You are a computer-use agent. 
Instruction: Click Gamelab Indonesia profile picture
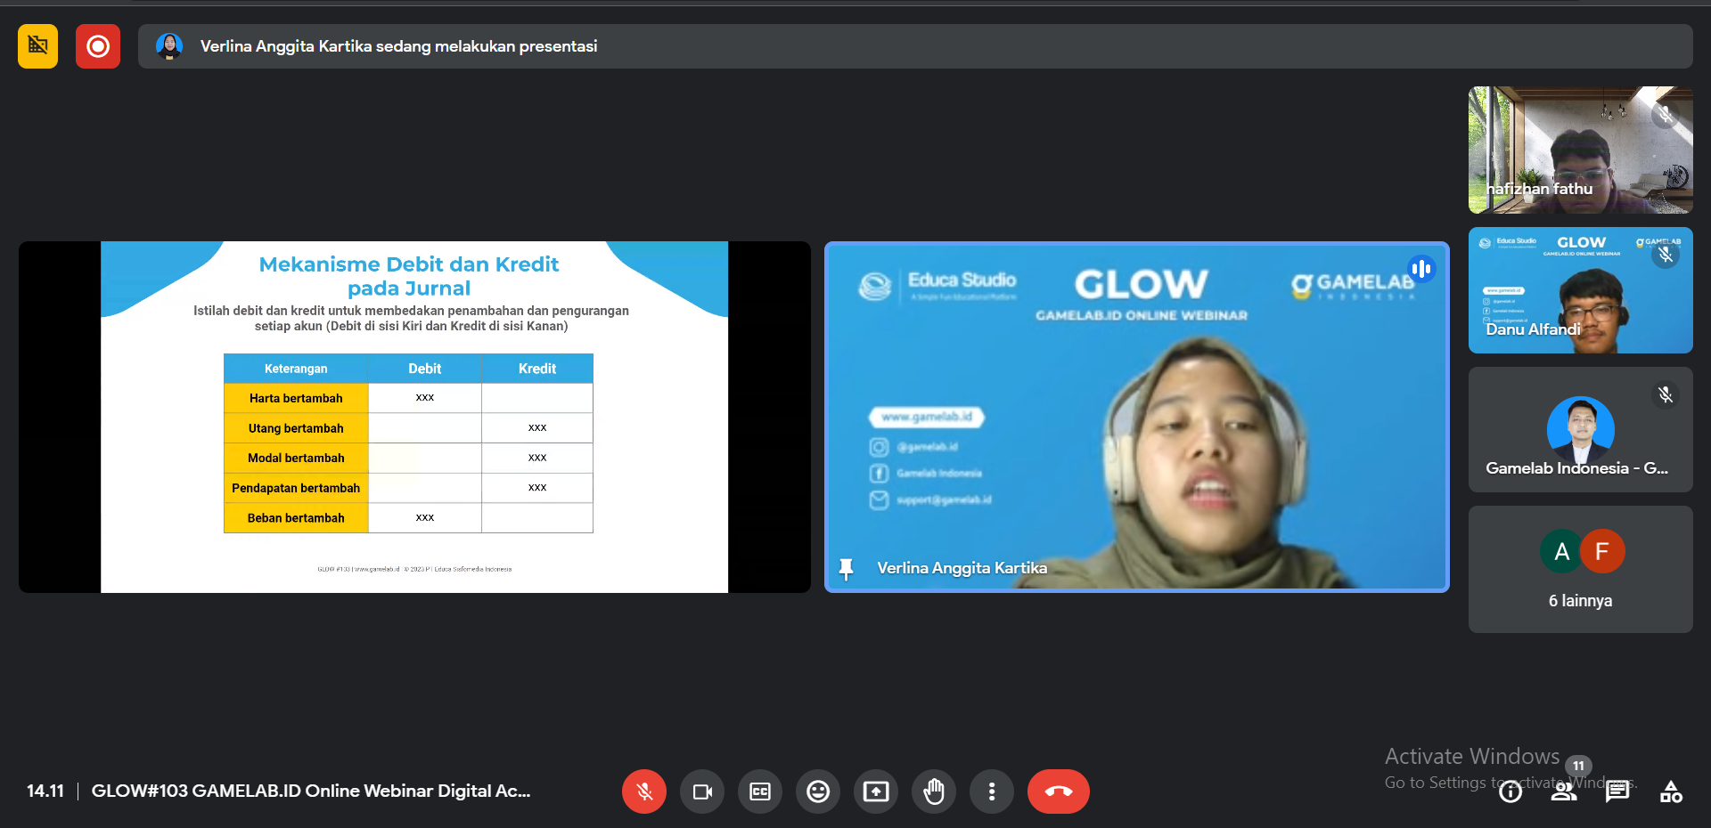coord(1581,429)
